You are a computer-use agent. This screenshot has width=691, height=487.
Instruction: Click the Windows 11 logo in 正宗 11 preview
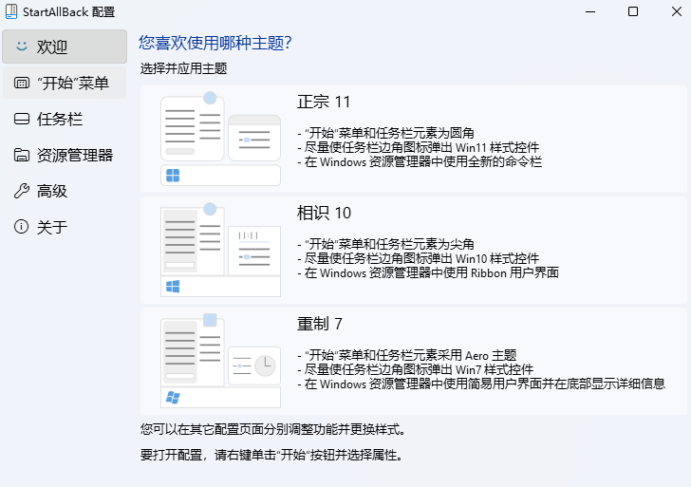pos(173,176)
